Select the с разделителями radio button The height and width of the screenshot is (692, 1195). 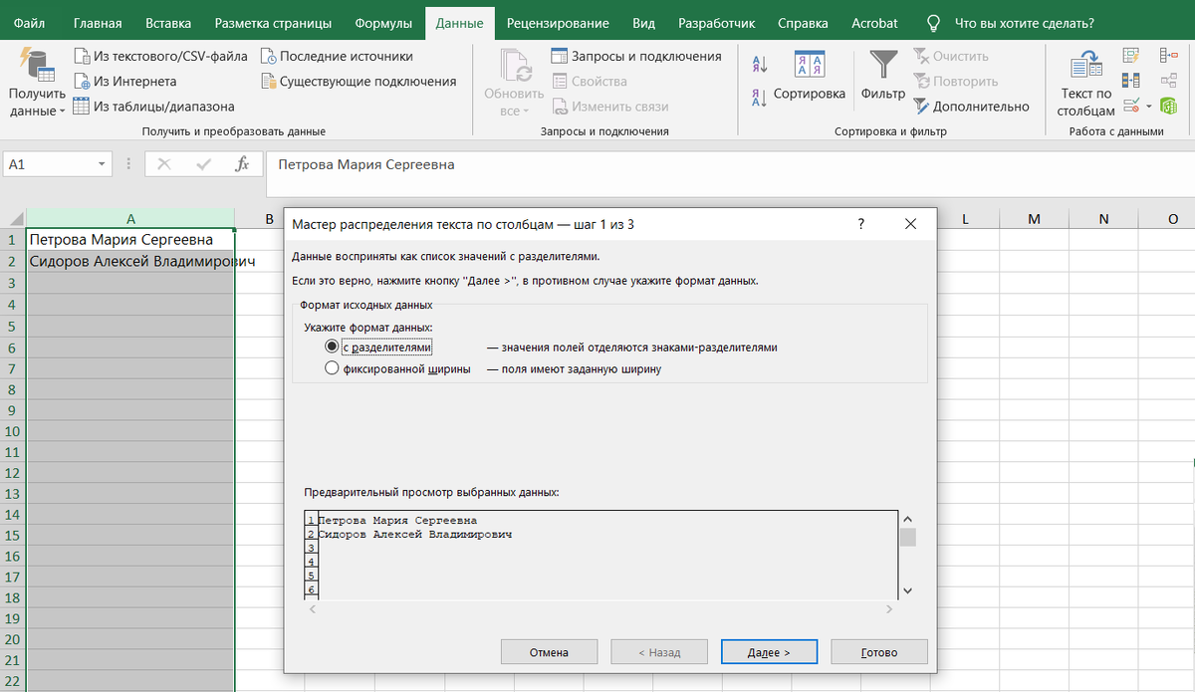[x=333, y=347]
